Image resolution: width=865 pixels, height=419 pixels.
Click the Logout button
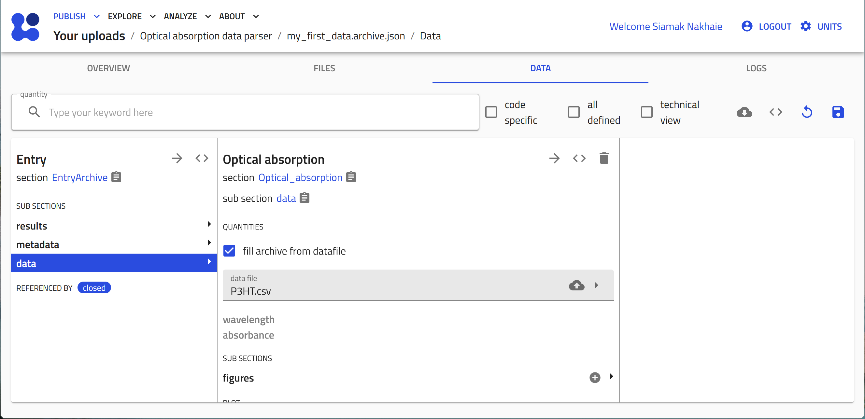(x=774, y=26)
